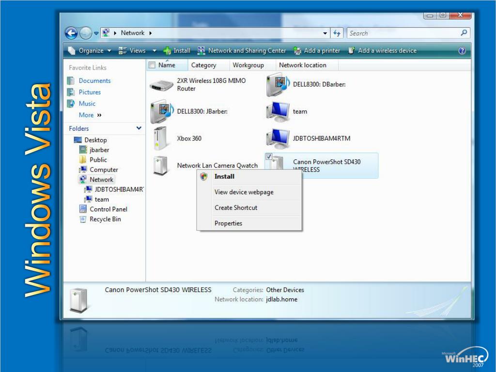
Task: Collapse the Folders pane chevron
Action: (x=139, y=128)
